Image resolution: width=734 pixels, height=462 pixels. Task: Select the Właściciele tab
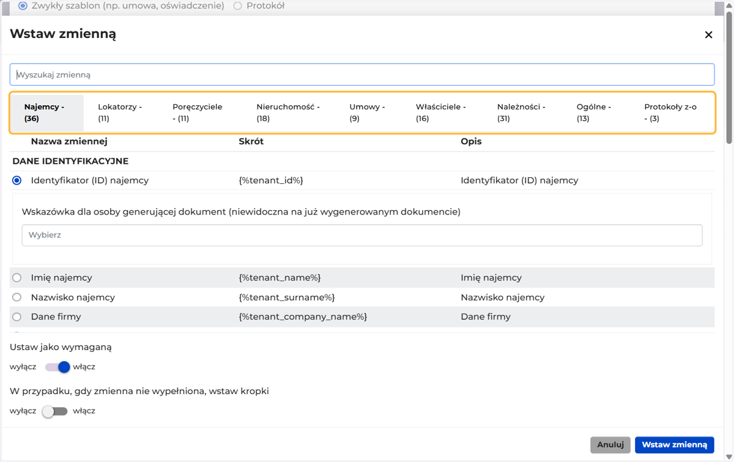pos(441,112)
